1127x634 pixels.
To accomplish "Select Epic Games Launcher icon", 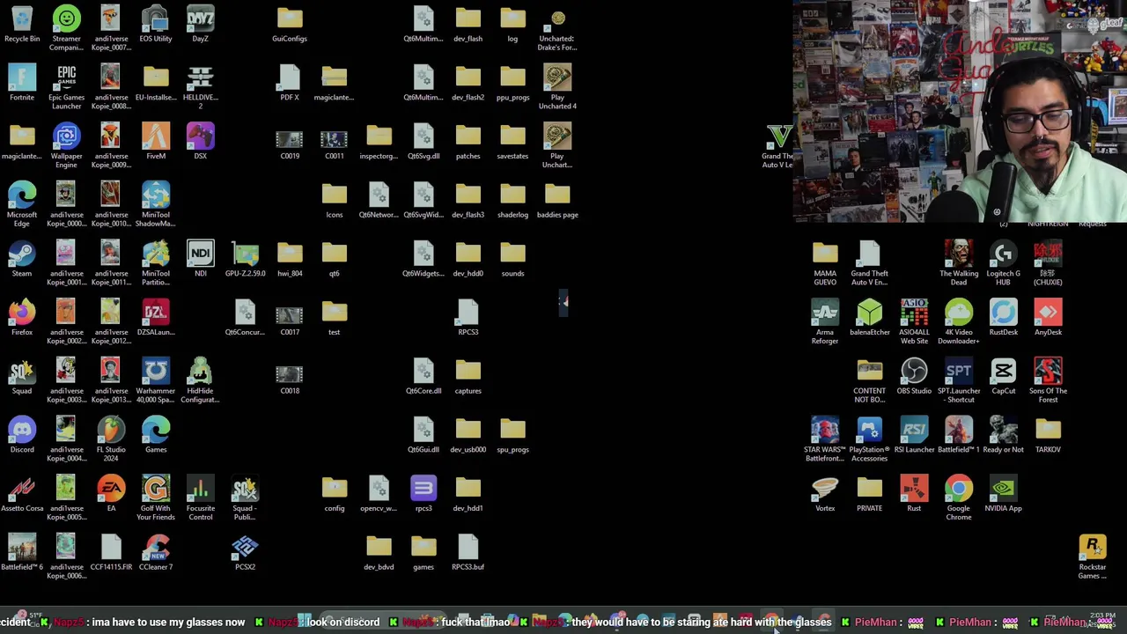I will click(66, 87).
